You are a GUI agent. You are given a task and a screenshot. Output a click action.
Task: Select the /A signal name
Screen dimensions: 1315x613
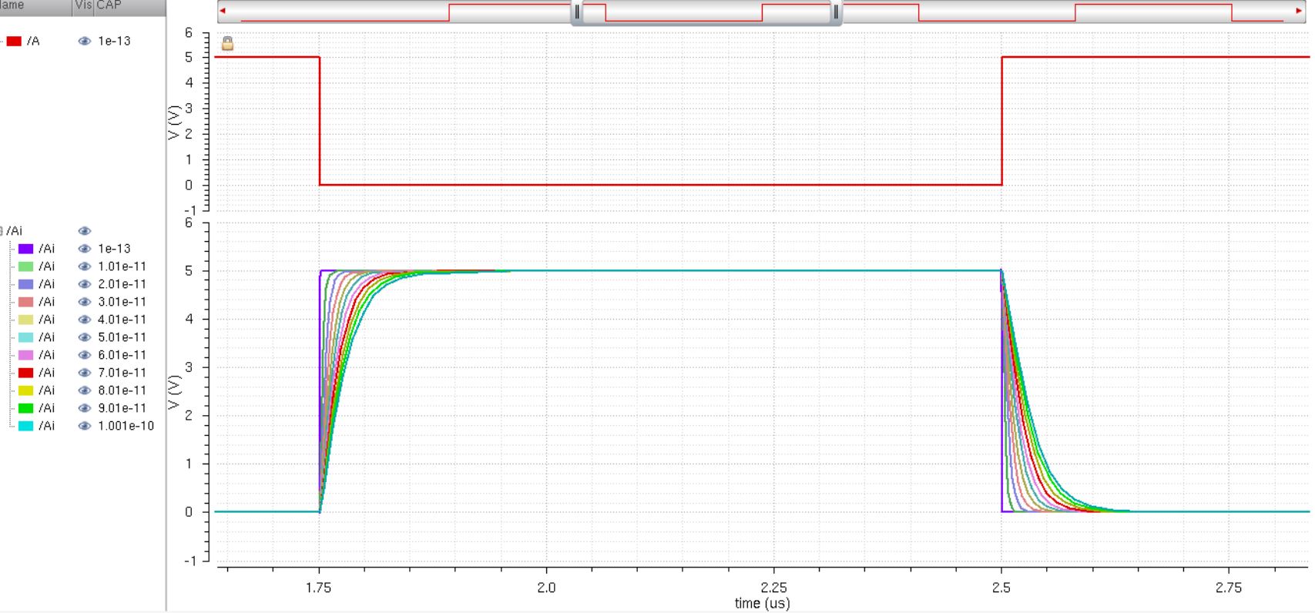point(33,42)
